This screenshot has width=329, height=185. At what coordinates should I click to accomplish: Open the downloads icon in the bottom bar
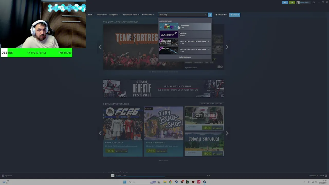pos(113,175)
